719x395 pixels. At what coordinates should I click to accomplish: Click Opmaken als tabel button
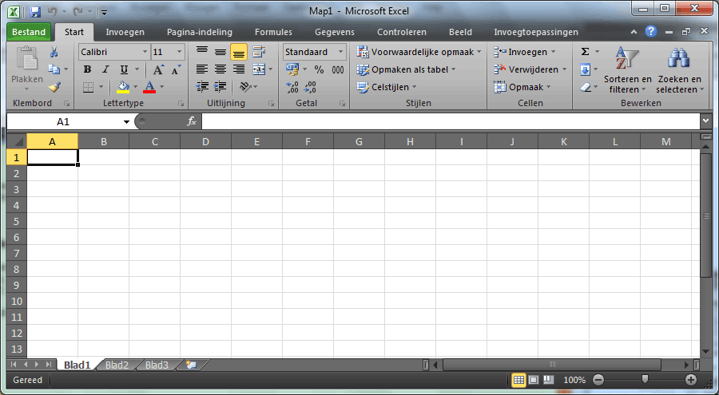(x=407, y=69)
